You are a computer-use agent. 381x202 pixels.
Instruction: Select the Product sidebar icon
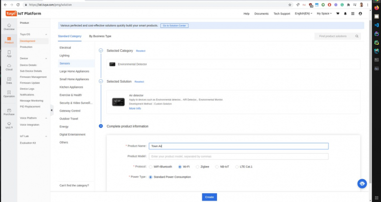(x=9, y=41)
